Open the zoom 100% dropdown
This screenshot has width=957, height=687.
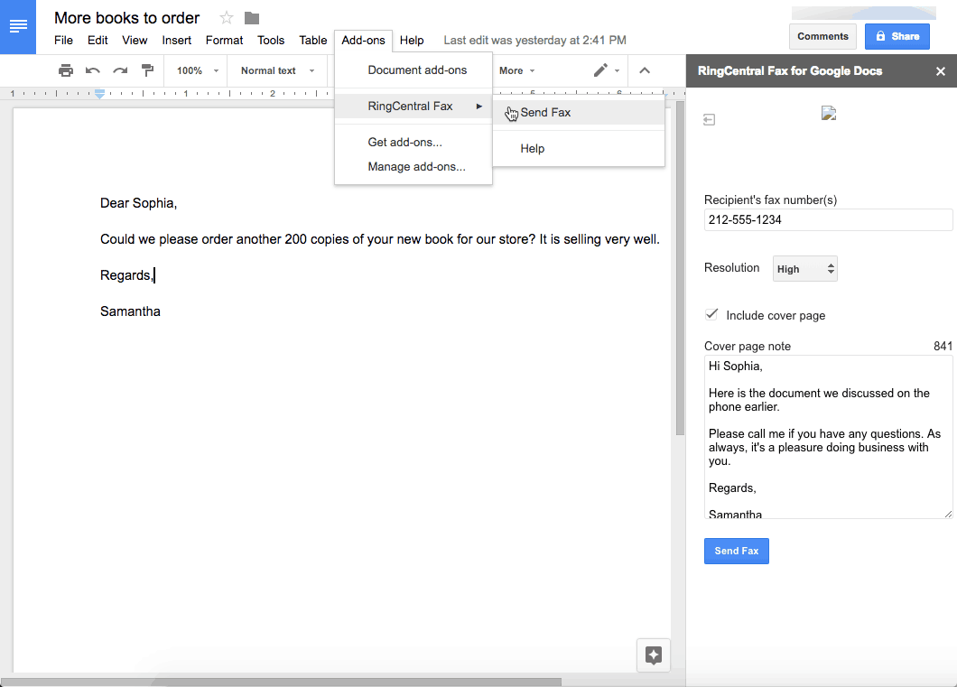(197, 70)
